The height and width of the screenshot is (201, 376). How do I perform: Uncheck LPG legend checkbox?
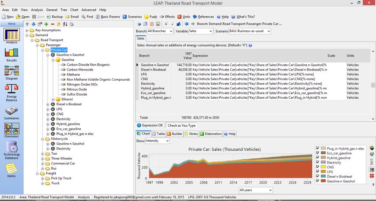(x=318, y=171)
